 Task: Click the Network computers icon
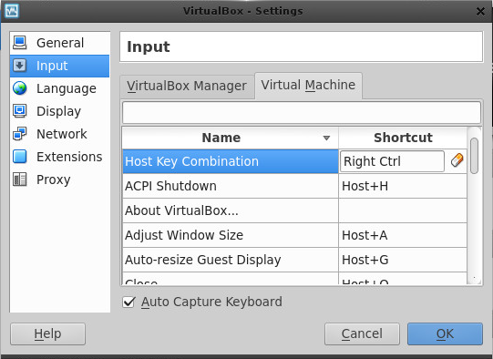point(20,134)
